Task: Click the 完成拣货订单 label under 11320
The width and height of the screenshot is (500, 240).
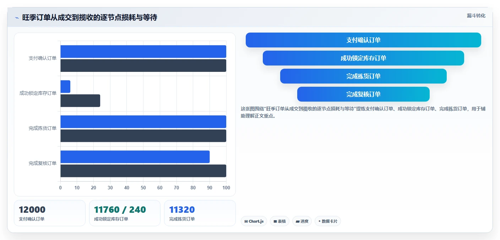Action: click(182, 219)
